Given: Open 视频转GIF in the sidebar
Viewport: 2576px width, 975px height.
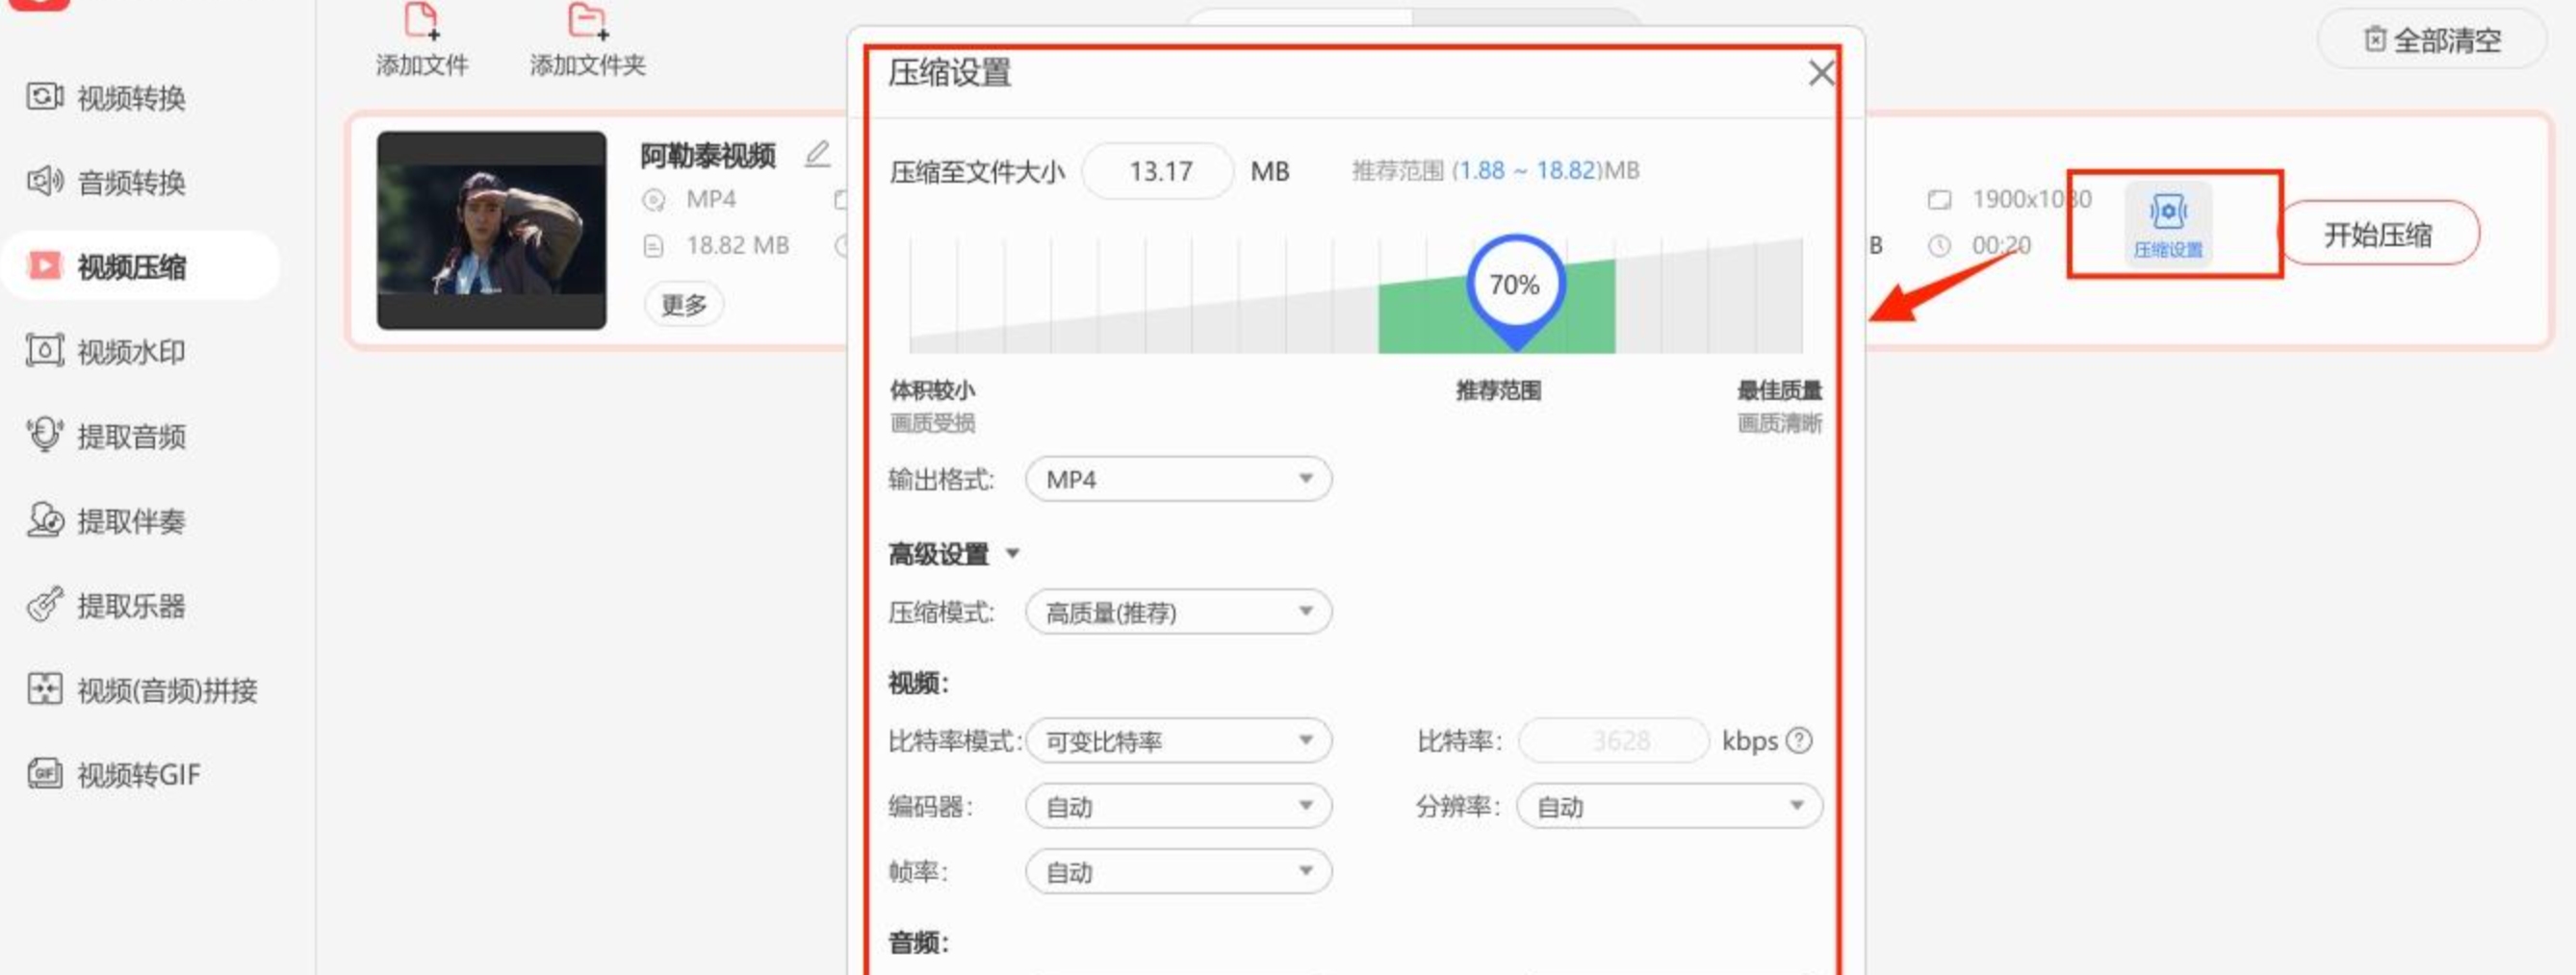Looking at the screenshot, I should click(114, 774).
